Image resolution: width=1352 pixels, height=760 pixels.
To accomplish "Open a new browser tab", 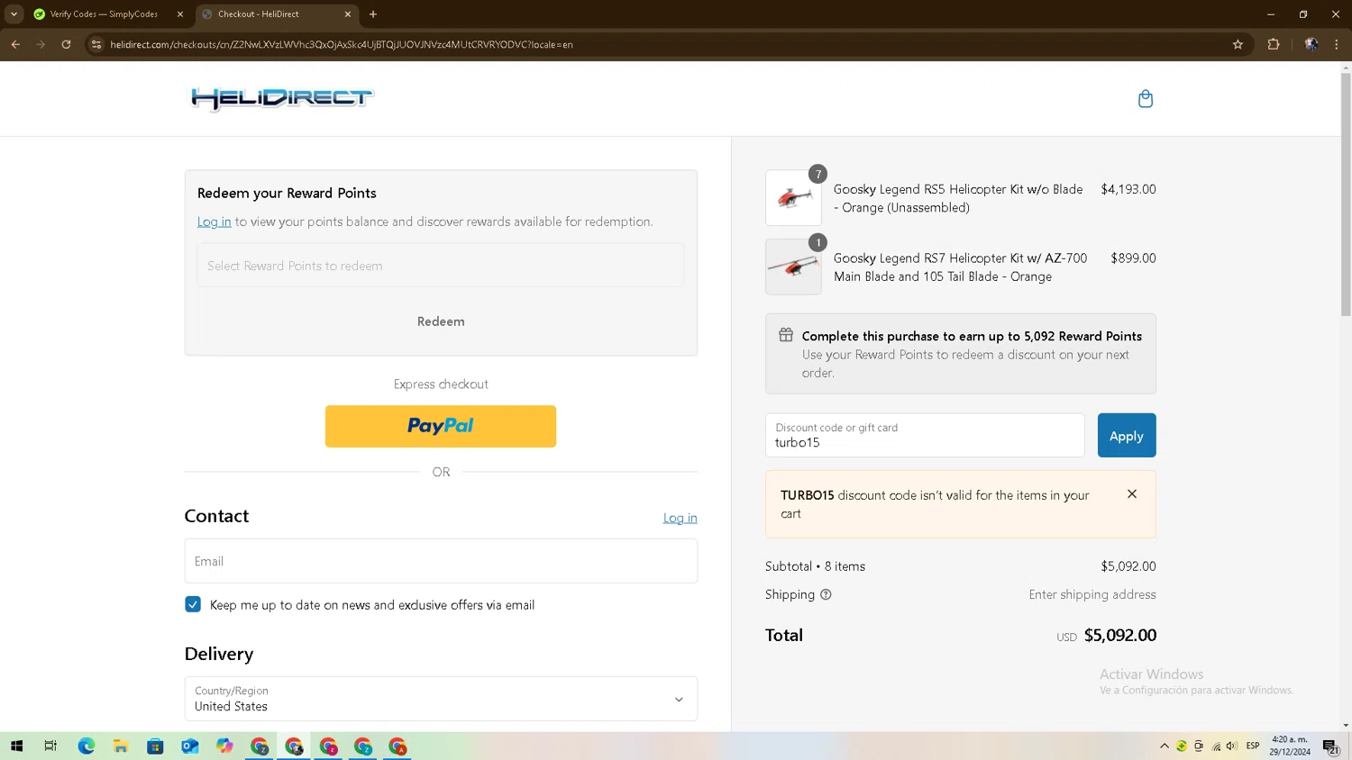I will pos(373,14).
